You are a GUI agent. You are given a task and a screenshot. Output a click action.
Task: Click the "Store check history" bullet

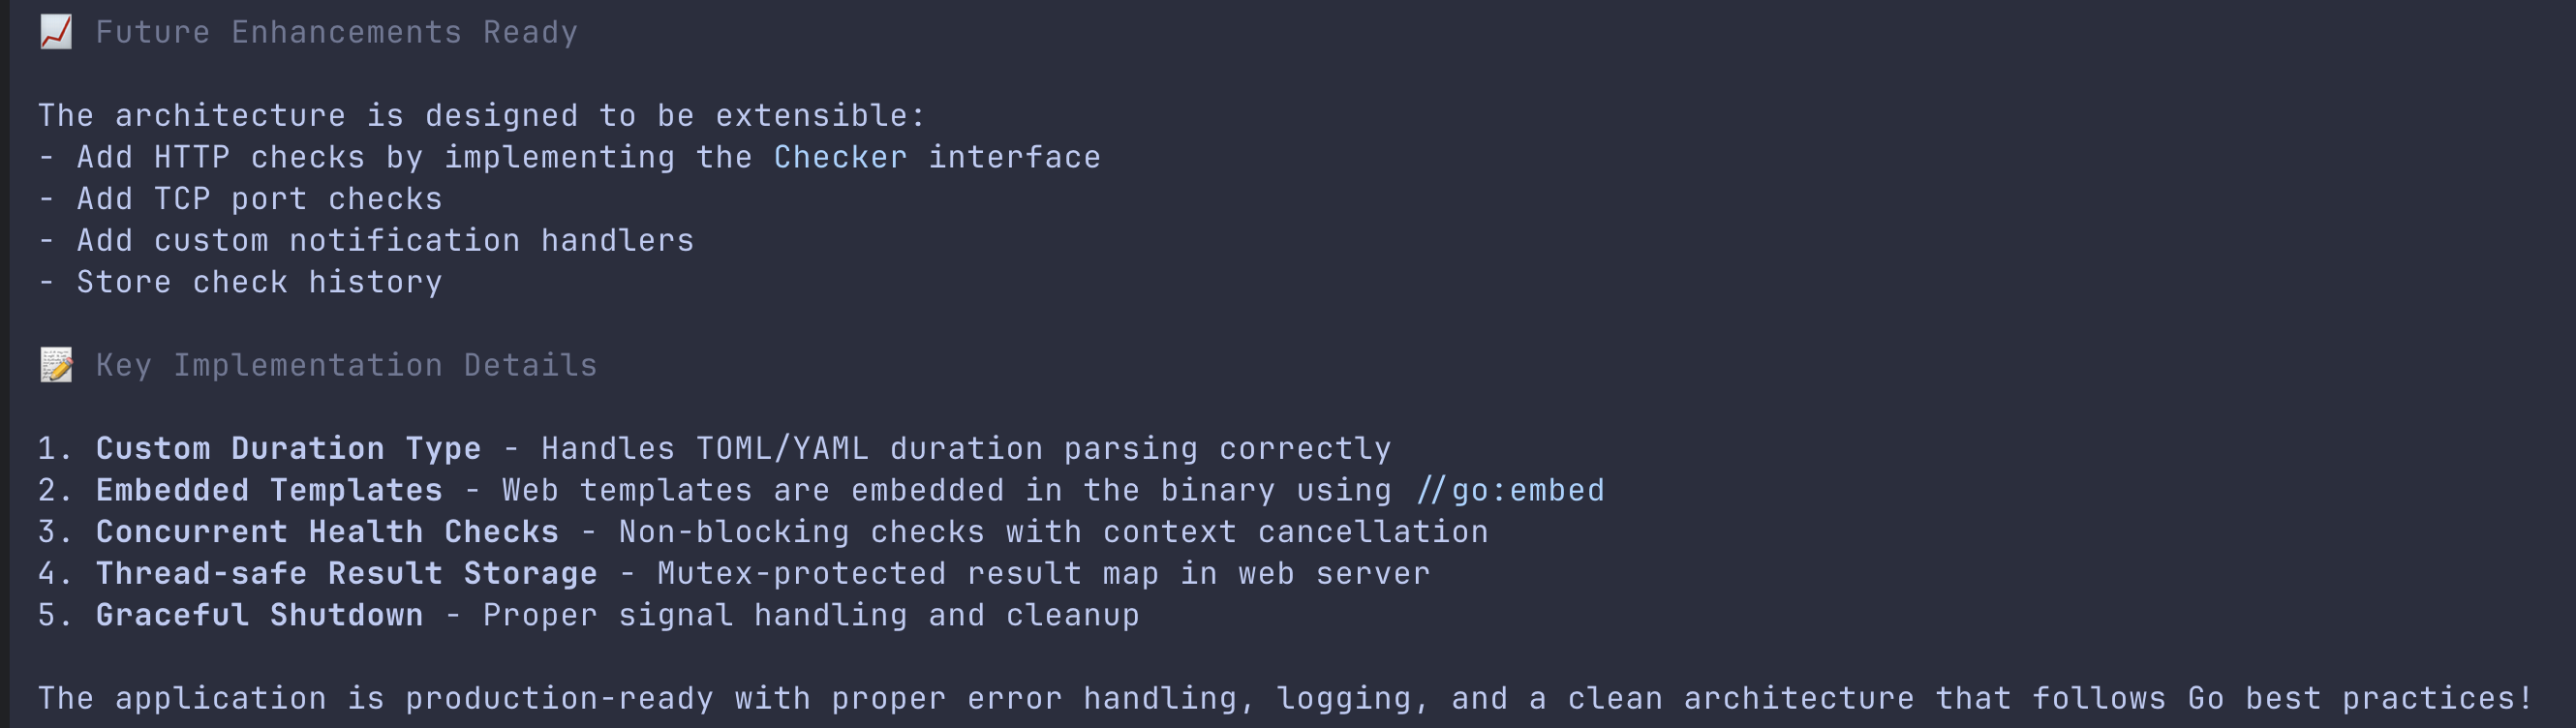259,282
